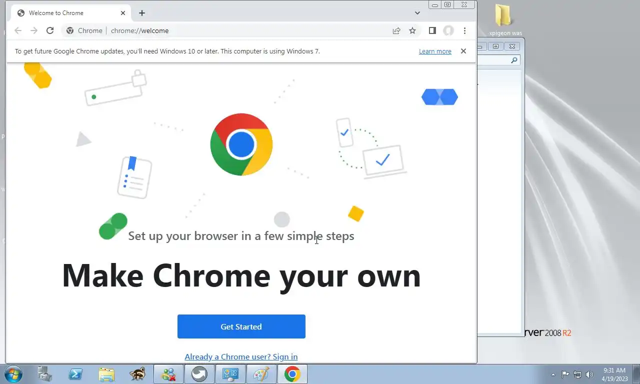Close the Welcome to Chrome tab
Image resolution: width=640 pixels, height=384 pixels.
point(123,13)
